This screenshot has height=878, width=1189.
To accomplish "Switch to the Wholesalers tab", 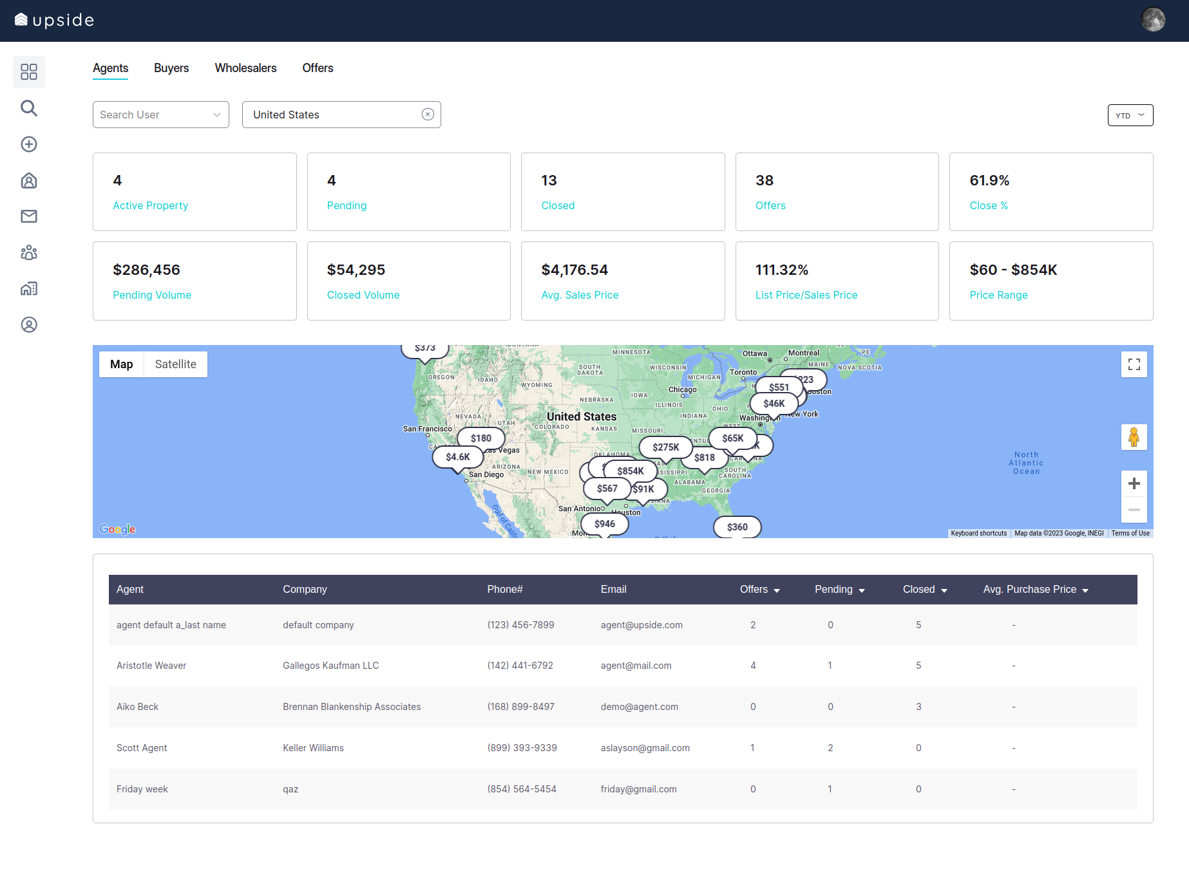I will 245,68.
